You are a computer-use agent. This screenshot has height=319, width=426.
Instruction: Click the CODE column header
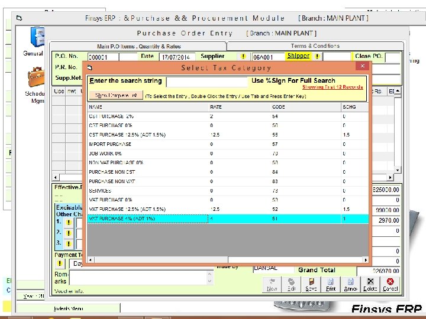point(306,107)
